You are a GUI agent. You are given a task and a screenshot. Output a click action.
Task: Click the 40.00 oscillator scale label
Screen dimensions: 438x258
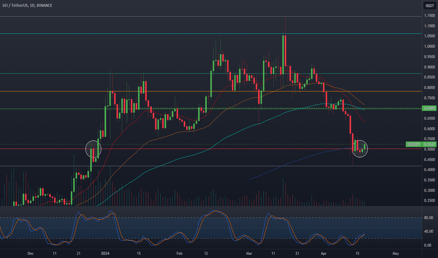429,231
